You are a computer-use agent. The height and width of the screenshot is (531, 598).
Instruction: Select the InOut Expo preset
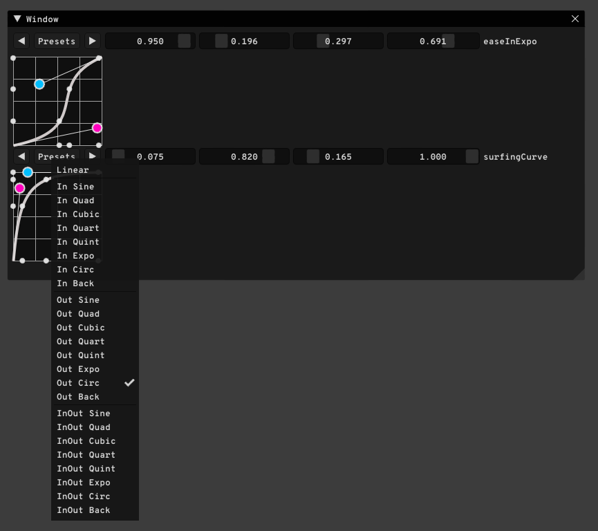95,483
